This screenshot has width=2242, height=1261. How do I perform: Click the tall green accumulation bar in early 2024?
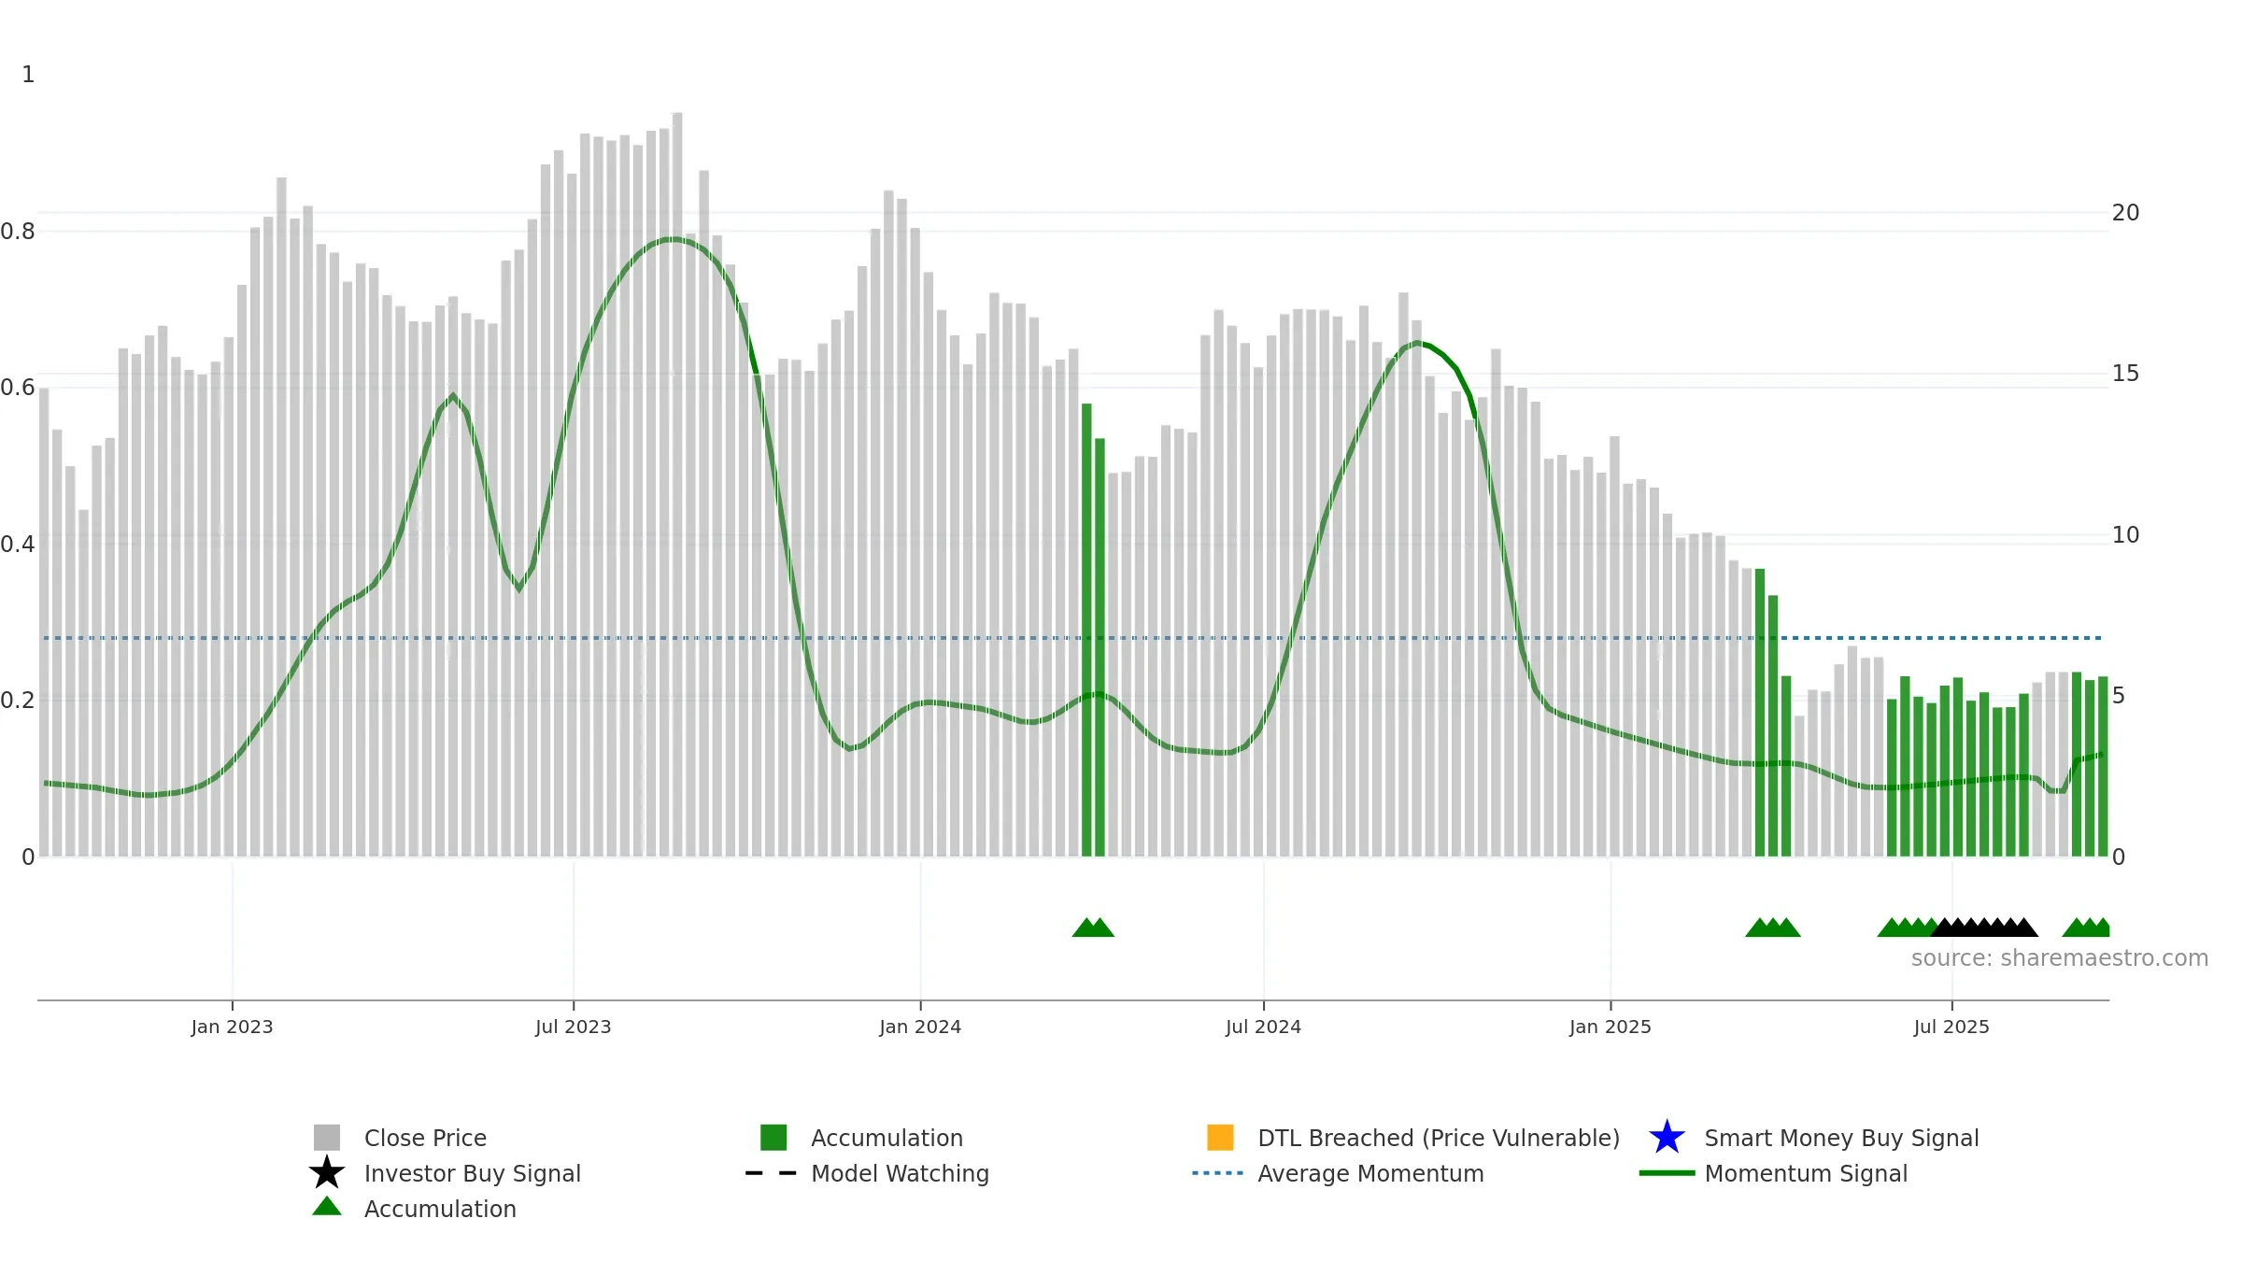click(1086, 630)
